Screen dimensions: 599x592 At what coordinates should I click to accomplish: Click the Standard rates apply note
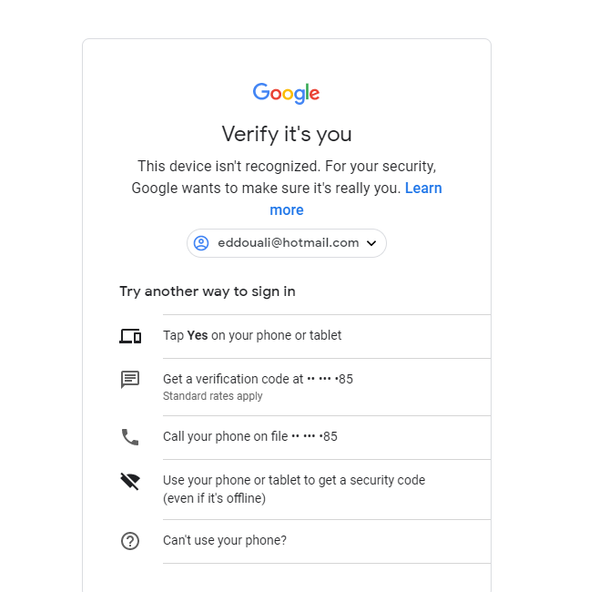[212, 396]
